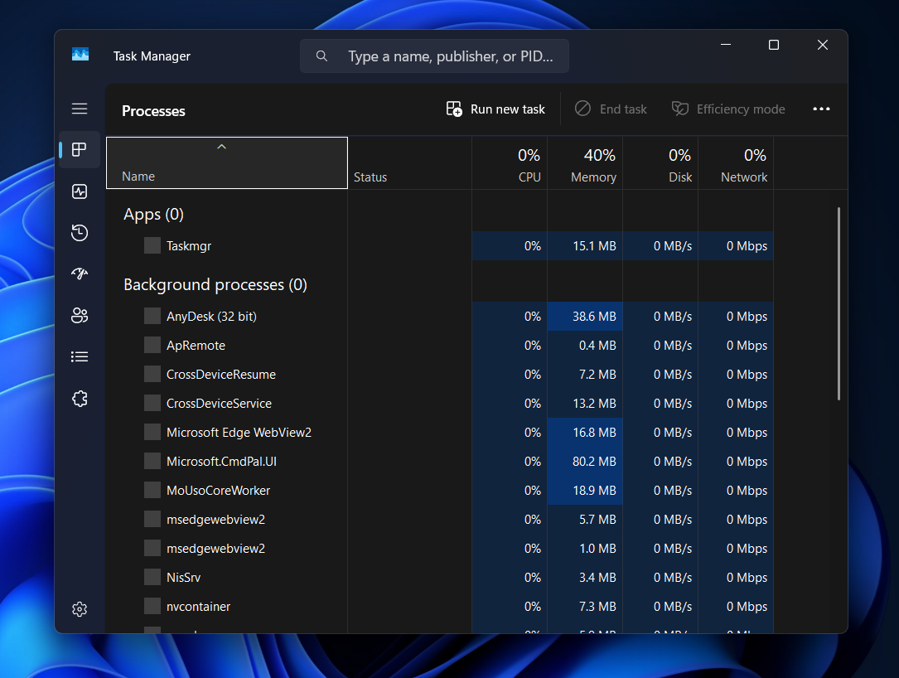Image resolution: width=899 pixels, height=678 pixels.
Task: Expand the navigation sidebar via hamburger menu
Action: [x=80, y=109]
